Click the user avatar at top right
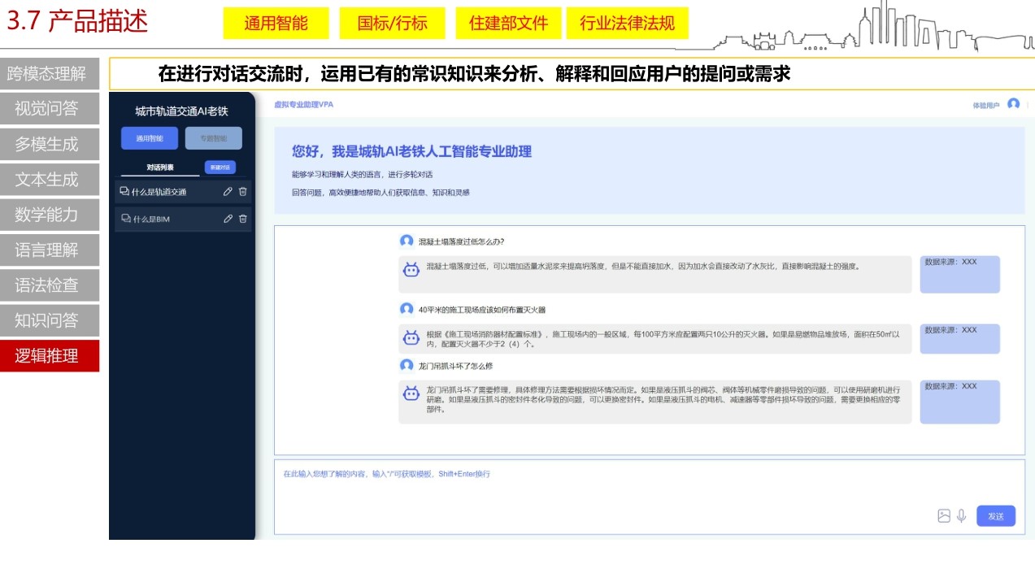The image size is (1035, 565). 1013,104
